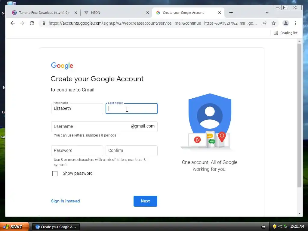Close the Terraria Free Download tab
The width and height of the screenshot is (308, 231).
[76, 13]
